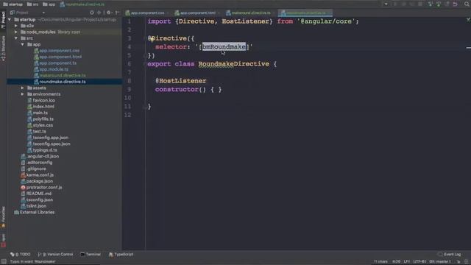
Task: Click the VCS commit icon
Action: (x=439, y=4)
